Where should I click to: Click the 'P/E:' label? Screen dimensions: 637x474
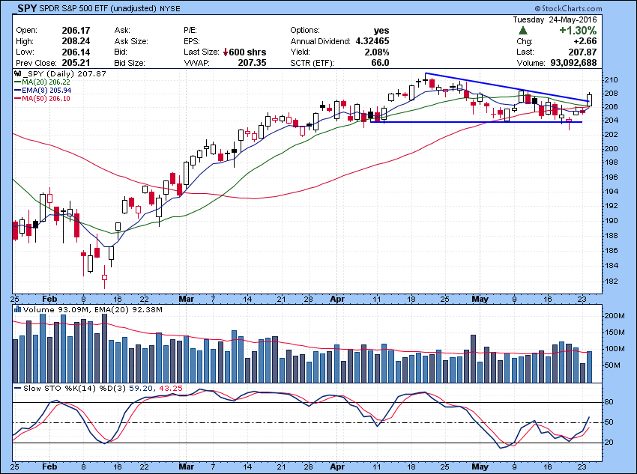point(190,31)
